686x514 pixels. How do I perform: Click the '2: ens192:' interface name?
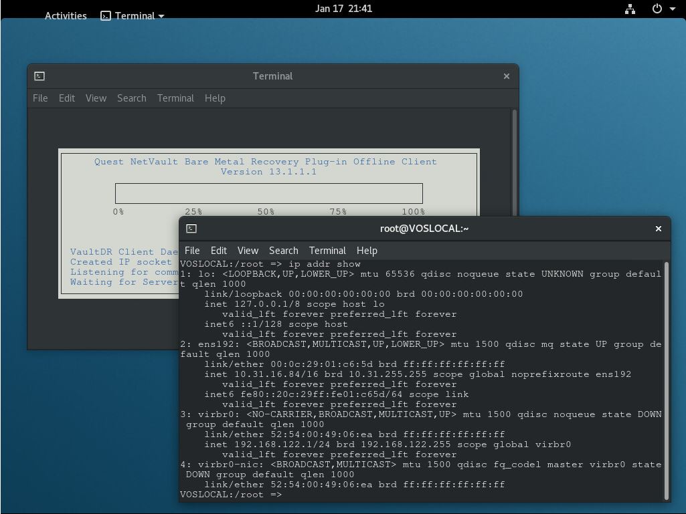[x=209, y=344]
